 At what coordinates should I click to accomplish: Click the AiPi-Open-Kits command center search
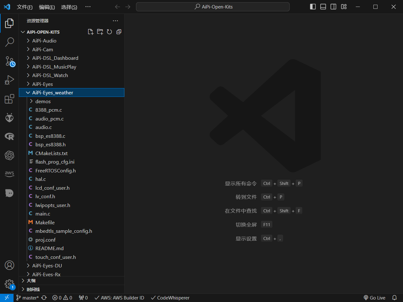(x=213, y=7)
